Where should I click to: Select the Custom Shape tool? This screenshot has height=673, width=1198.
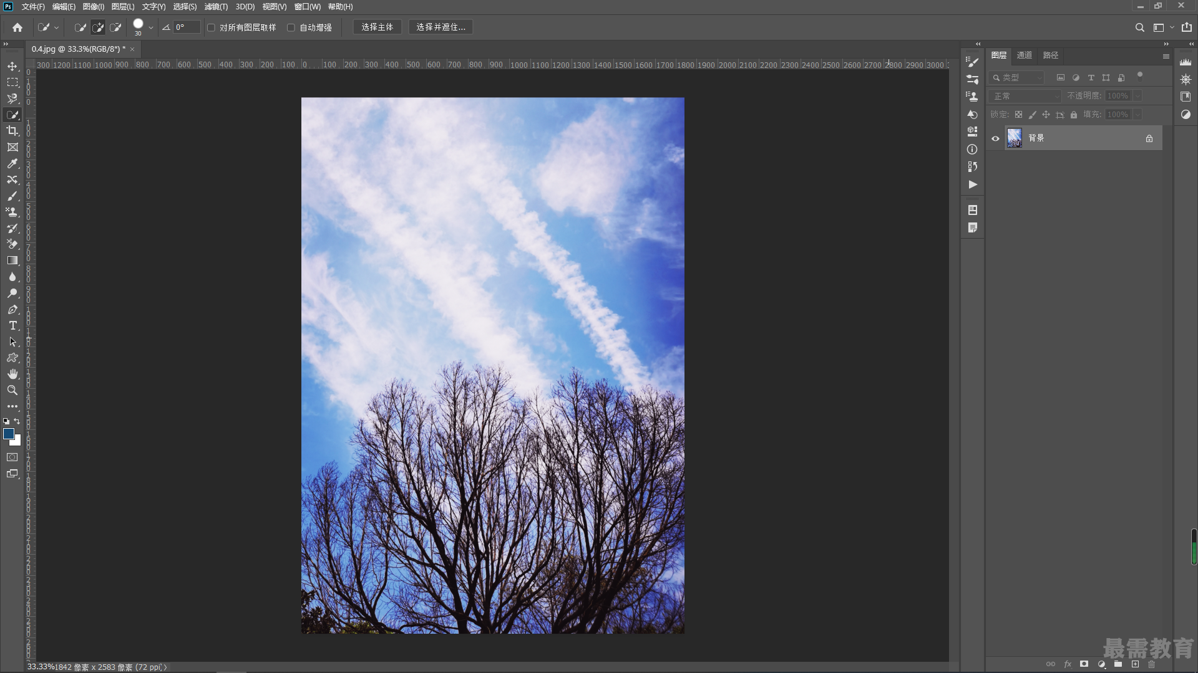(12, 358)
